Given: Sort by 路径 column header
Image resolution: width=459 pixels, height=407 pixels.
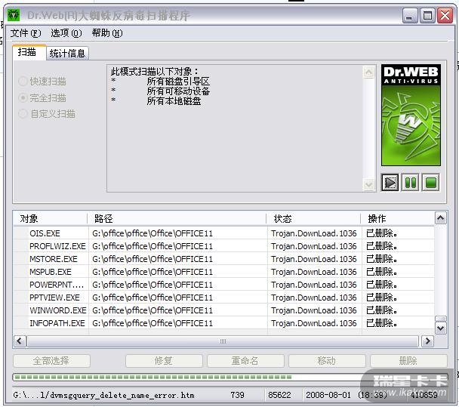Looking at the screenshot, I should tap(177, 218).
